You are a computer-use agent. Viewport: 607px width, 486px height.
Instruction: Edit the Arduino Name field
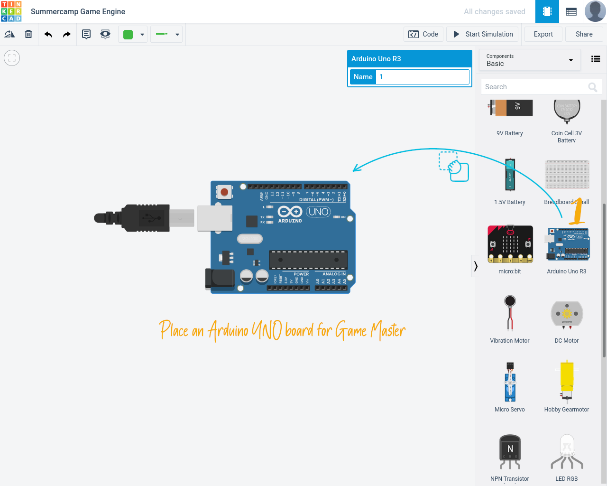[422, 77]
